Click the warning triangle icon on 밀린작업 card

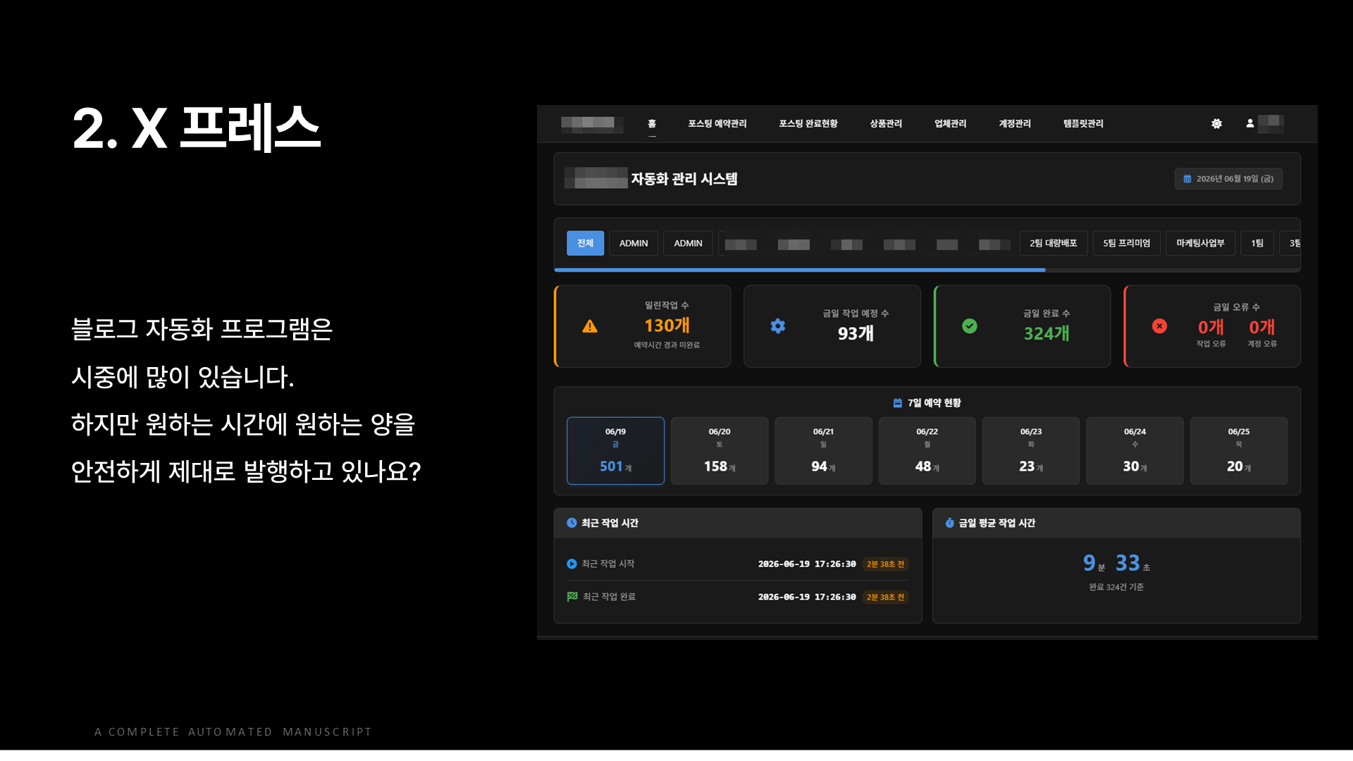(590, 326)
